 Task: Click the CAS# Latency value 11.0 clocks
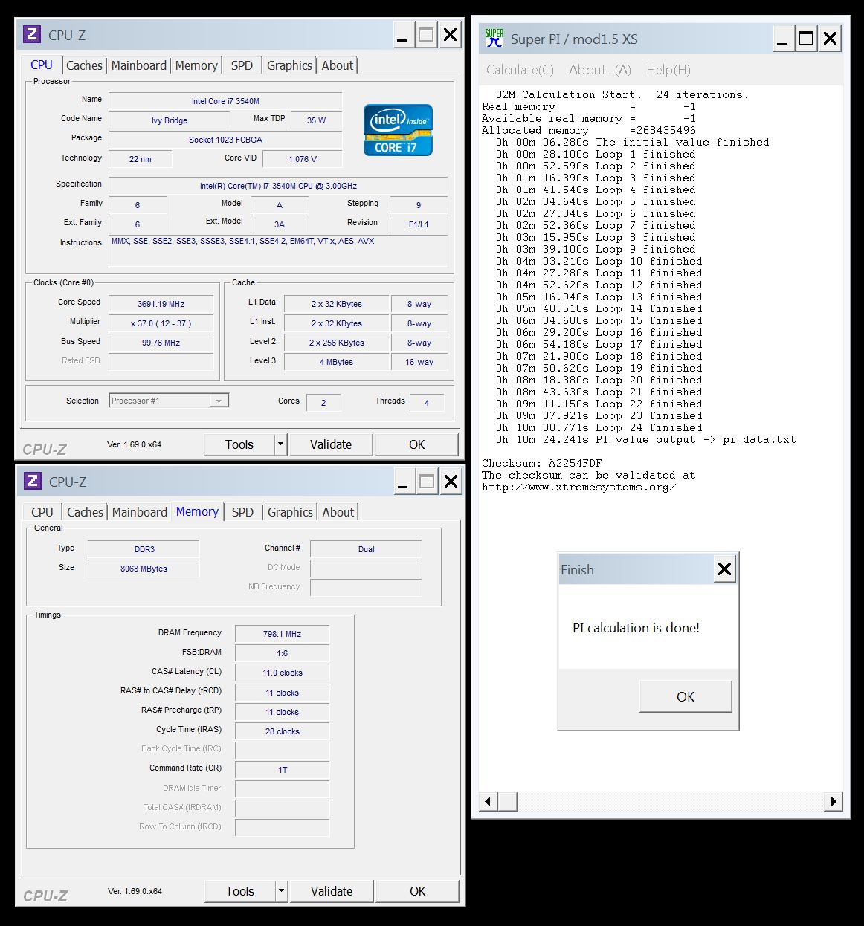point(282,673)
